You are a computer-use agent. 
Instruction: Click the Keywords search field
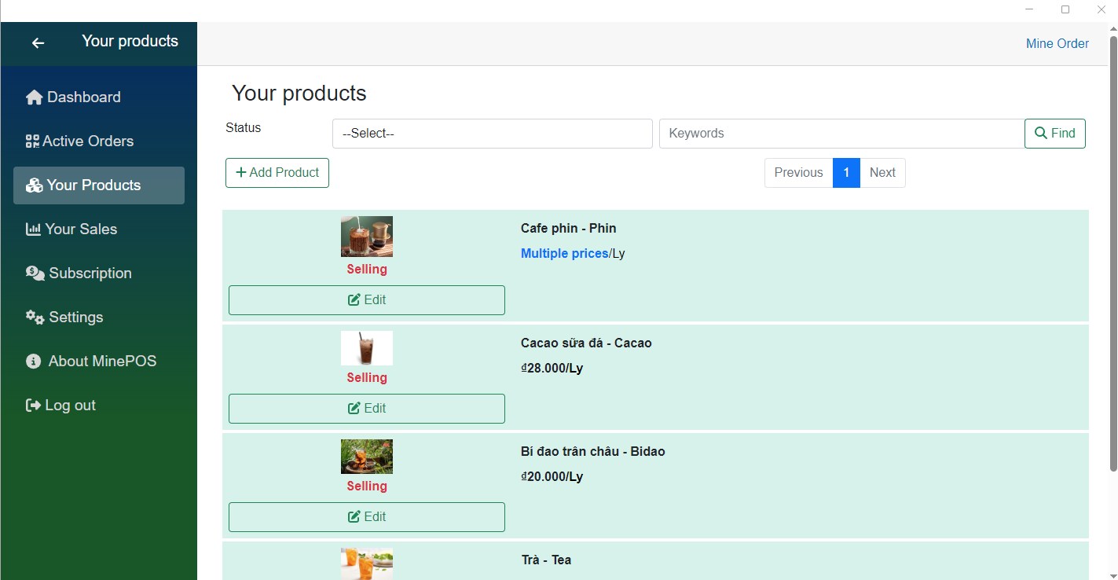(841, 134)
